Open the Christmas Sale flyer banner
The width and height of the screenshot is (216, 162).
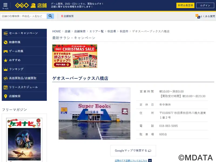[x=75, y=56]
